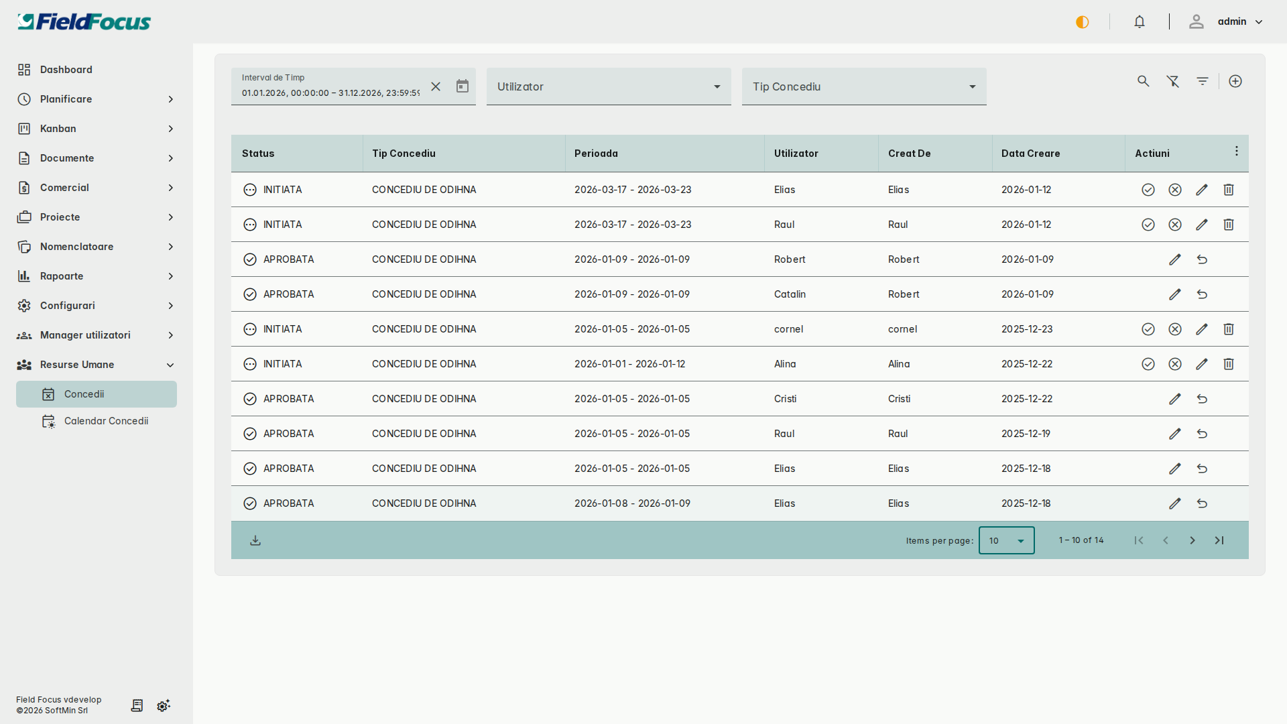1287x724 pixels.
Task: Revert Robert's approved leave for Robert
Action: coord(1202,259)
